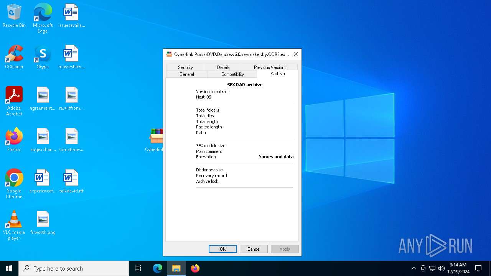The width and height of the screenshot is (491, 276).
Task: Click the 'Host OS' label
Action: point(204,97)
